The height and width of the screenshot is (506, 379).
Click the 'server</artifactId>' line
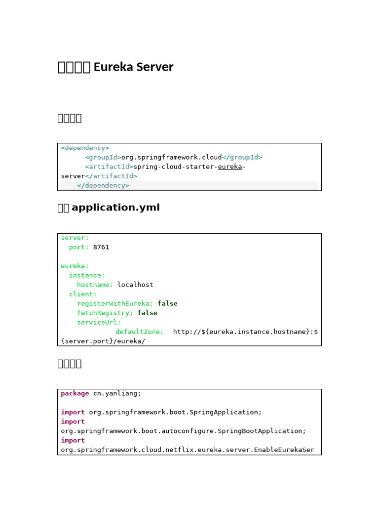point(99,176)
